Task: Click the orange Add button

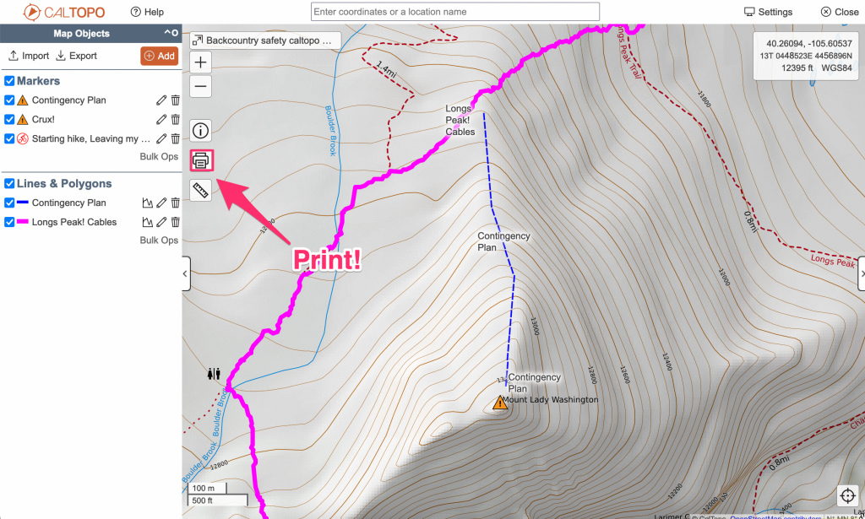Action: tap(159, 56)
